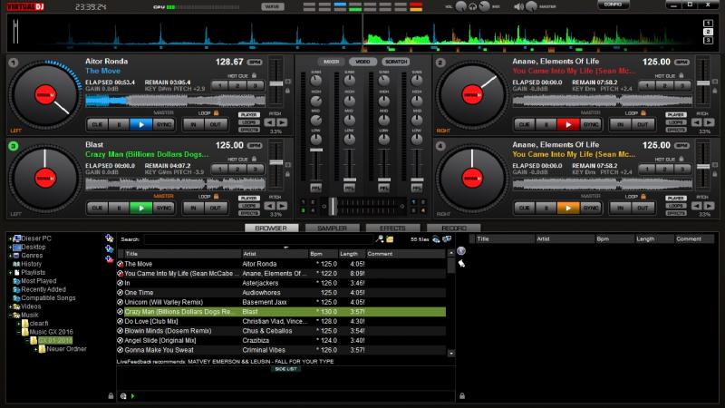This screenshot has height=408, width=725.
Task: Toggle PFL on first mixer channel
Action: tap(316, 188)
